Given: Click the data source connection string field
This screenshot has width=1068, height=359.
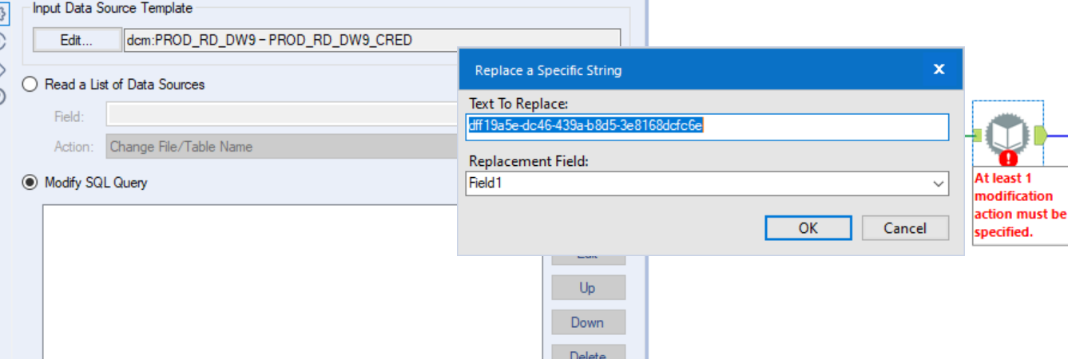Looking at the screenshot, I should tap(371, 40).
